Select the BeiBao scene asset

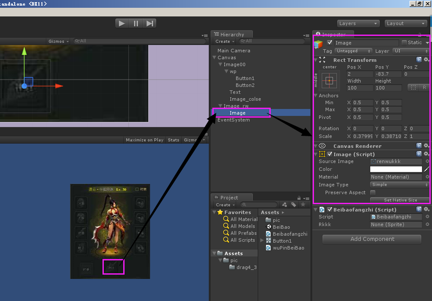pos(278,227)
